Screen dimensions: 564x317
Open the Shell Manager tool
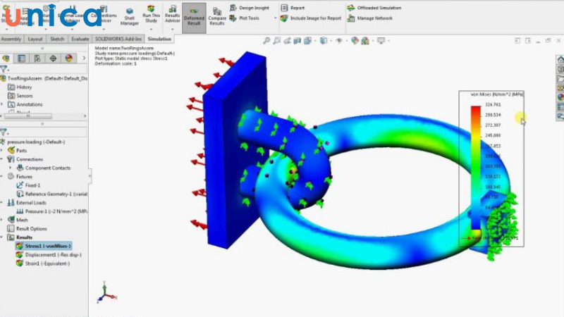pyautogui.click(x=129, y=16)
